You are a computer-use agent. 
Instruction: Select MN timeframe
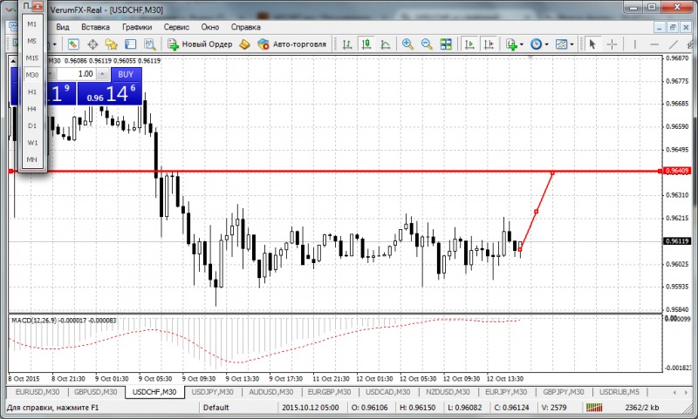pos(32,159)
